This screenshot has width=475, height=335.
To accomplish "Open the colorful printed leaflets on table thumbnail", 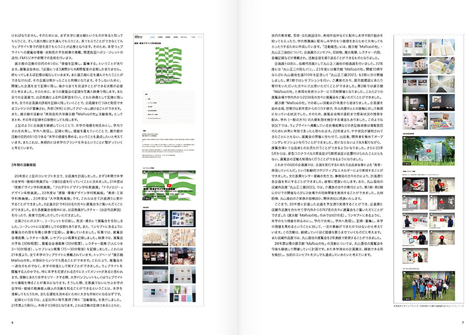I will click(x=442, y=121).
